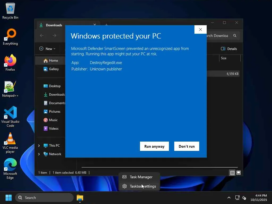Screen dimensions: 272x204
Task: Open Documents folder in sidebar
Action: coord(54,103)
